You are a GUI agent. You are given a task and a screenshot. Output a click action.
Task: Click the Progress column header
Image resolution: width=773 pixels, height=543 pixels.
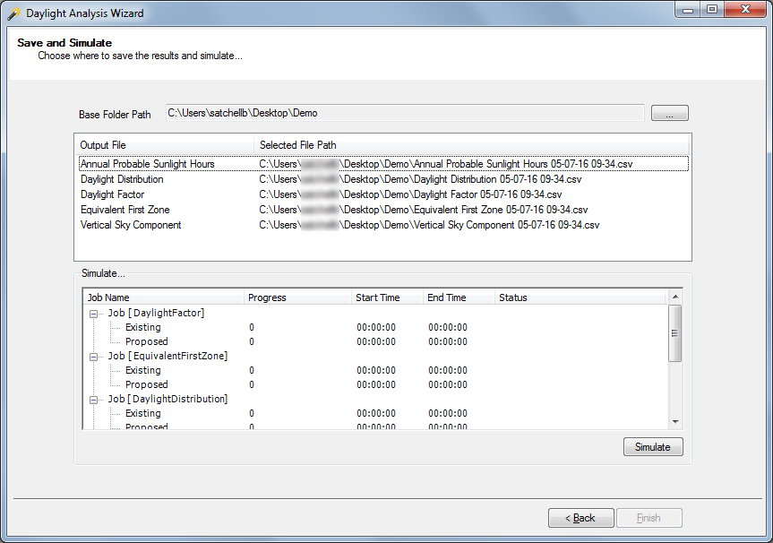[x=297, y=297]
